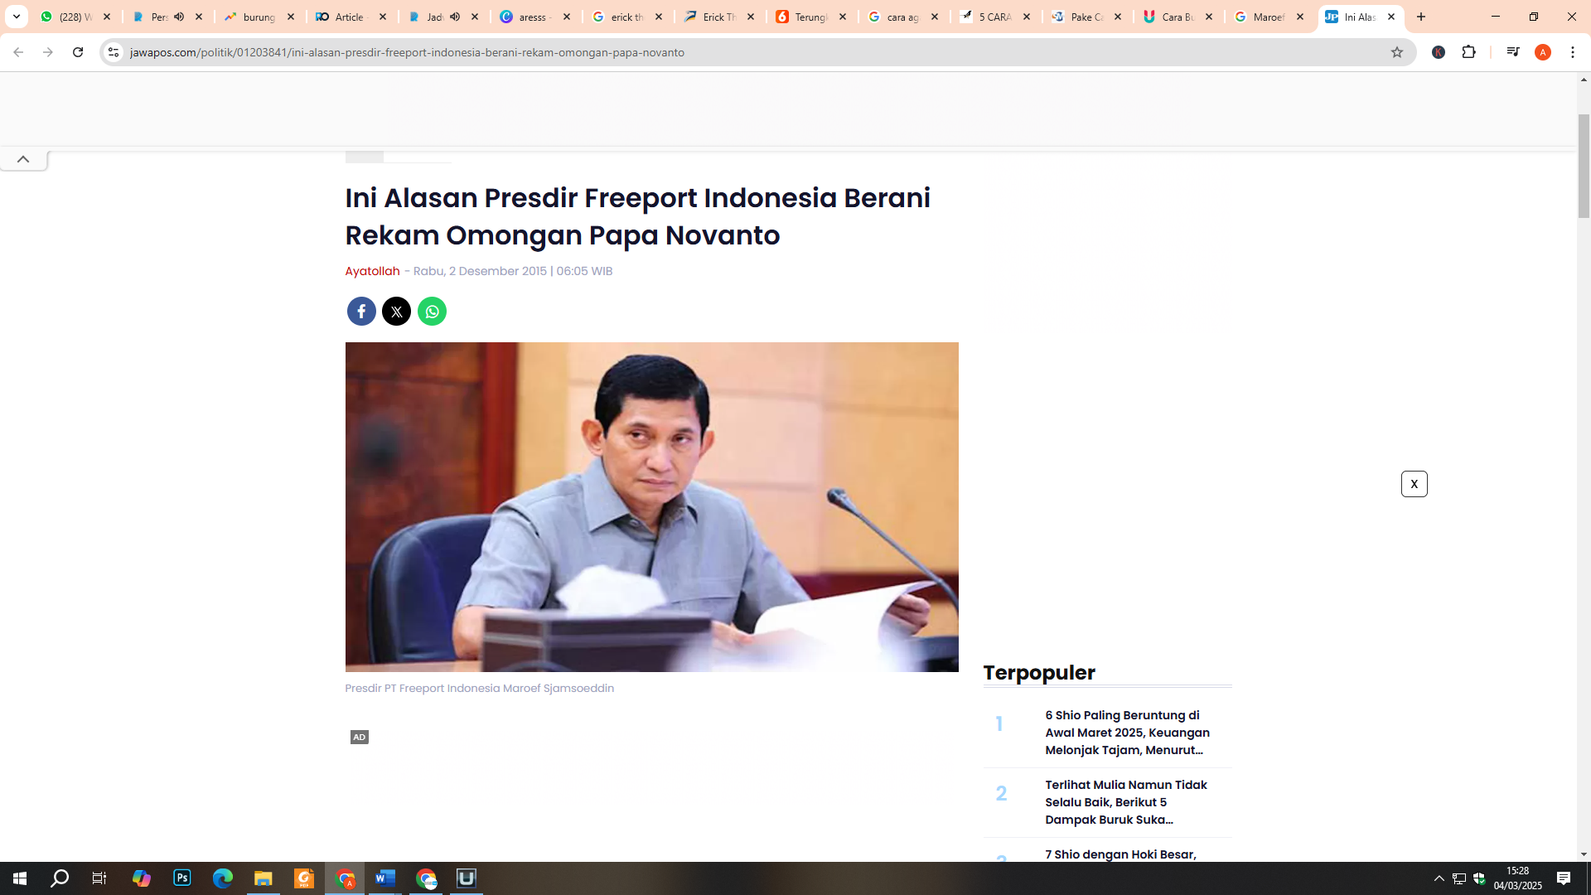Image resolution: width=1591 pixels, height=895 pixels.
Task: Switch to the 'aresss' tab
Action: 535,17
